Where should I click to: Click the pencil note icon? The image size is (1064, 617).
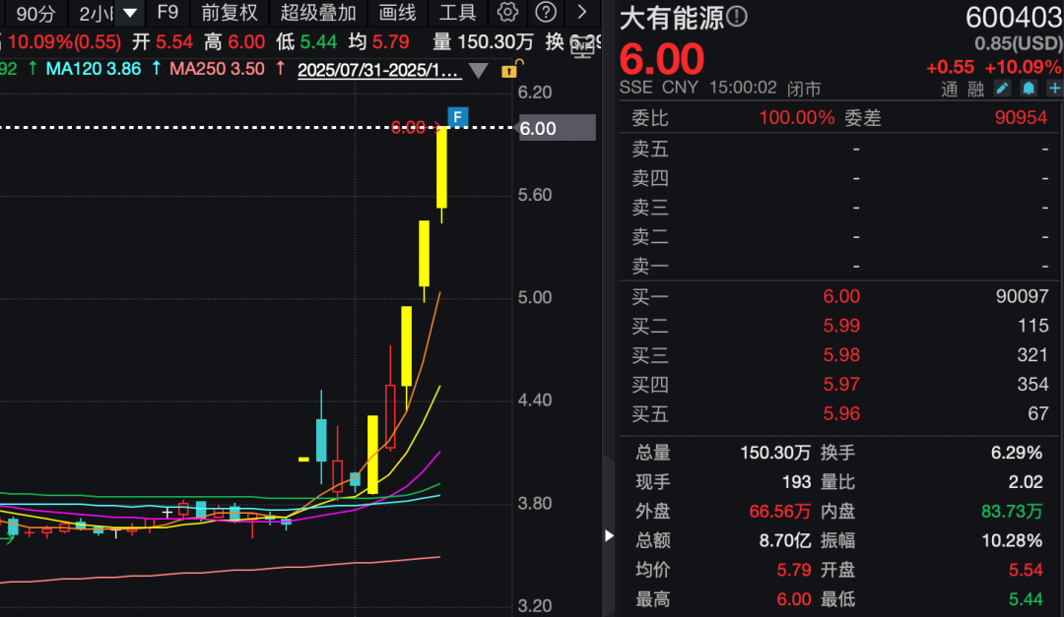point(1002,89)
